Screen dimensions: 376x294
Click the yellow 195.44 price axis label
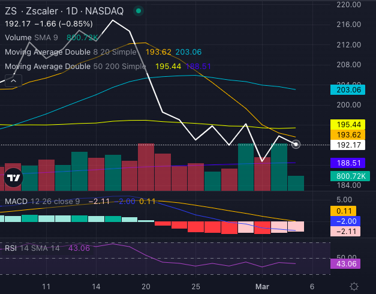(x=346, y=124)
